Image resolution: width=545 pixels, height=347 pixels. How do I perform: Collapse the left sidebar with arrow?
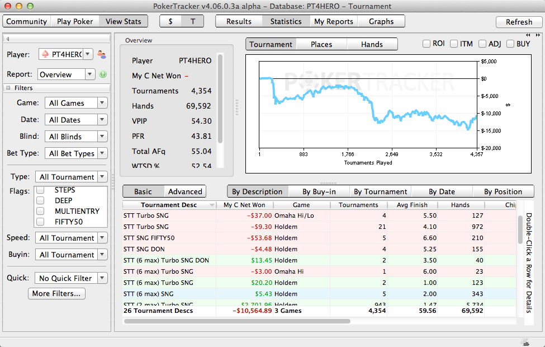point(8,39)
